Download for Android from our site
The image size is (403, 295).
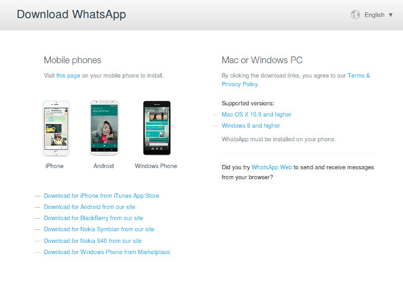(89, 207)
